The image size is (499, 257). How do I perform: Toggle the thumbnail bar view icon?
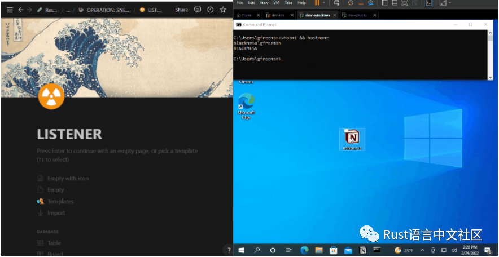click(395, 3)
